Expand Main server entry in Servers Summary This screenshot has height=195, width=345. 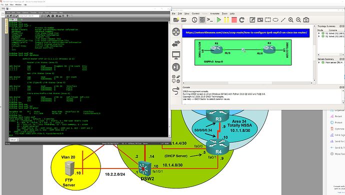[x=319, y=62]
